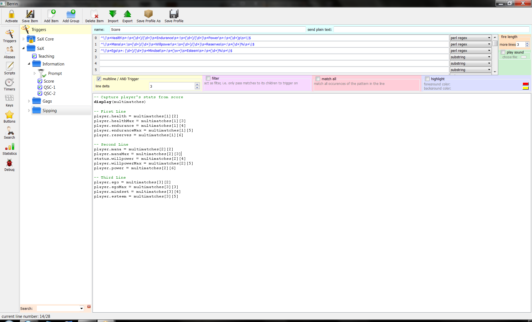Open pattern 0 type dropdown (perl regex)
Screen dimensions: 532x322
coord(470,38)
